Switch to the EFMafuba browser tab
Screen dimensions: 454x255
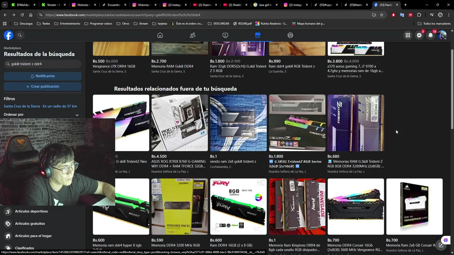tap(23, 5)
